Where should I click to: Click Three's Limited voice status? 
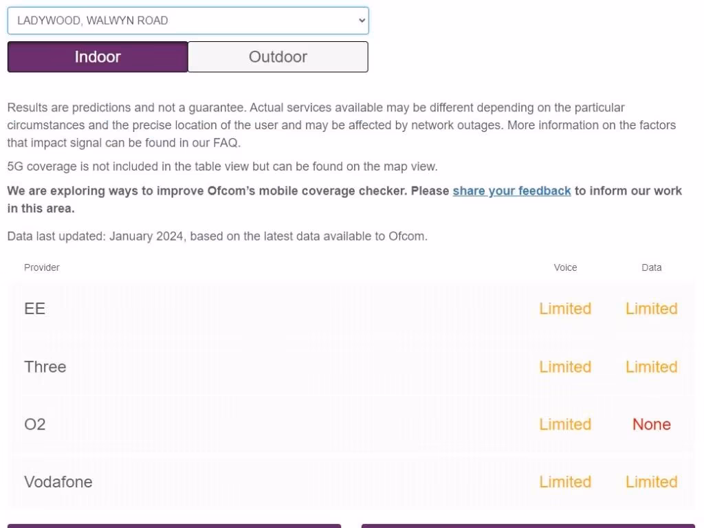pos(565,366)
